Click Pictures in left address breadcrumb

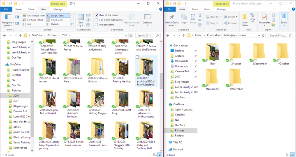pos(52,35)
